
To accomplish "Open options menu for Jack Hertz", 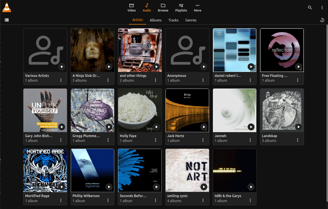I will (x=203, y=140).
